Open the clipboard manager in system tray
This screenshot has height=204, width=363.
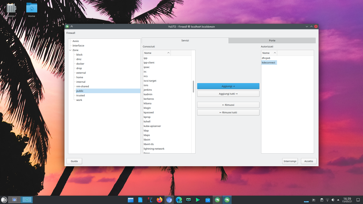point(322,200)
